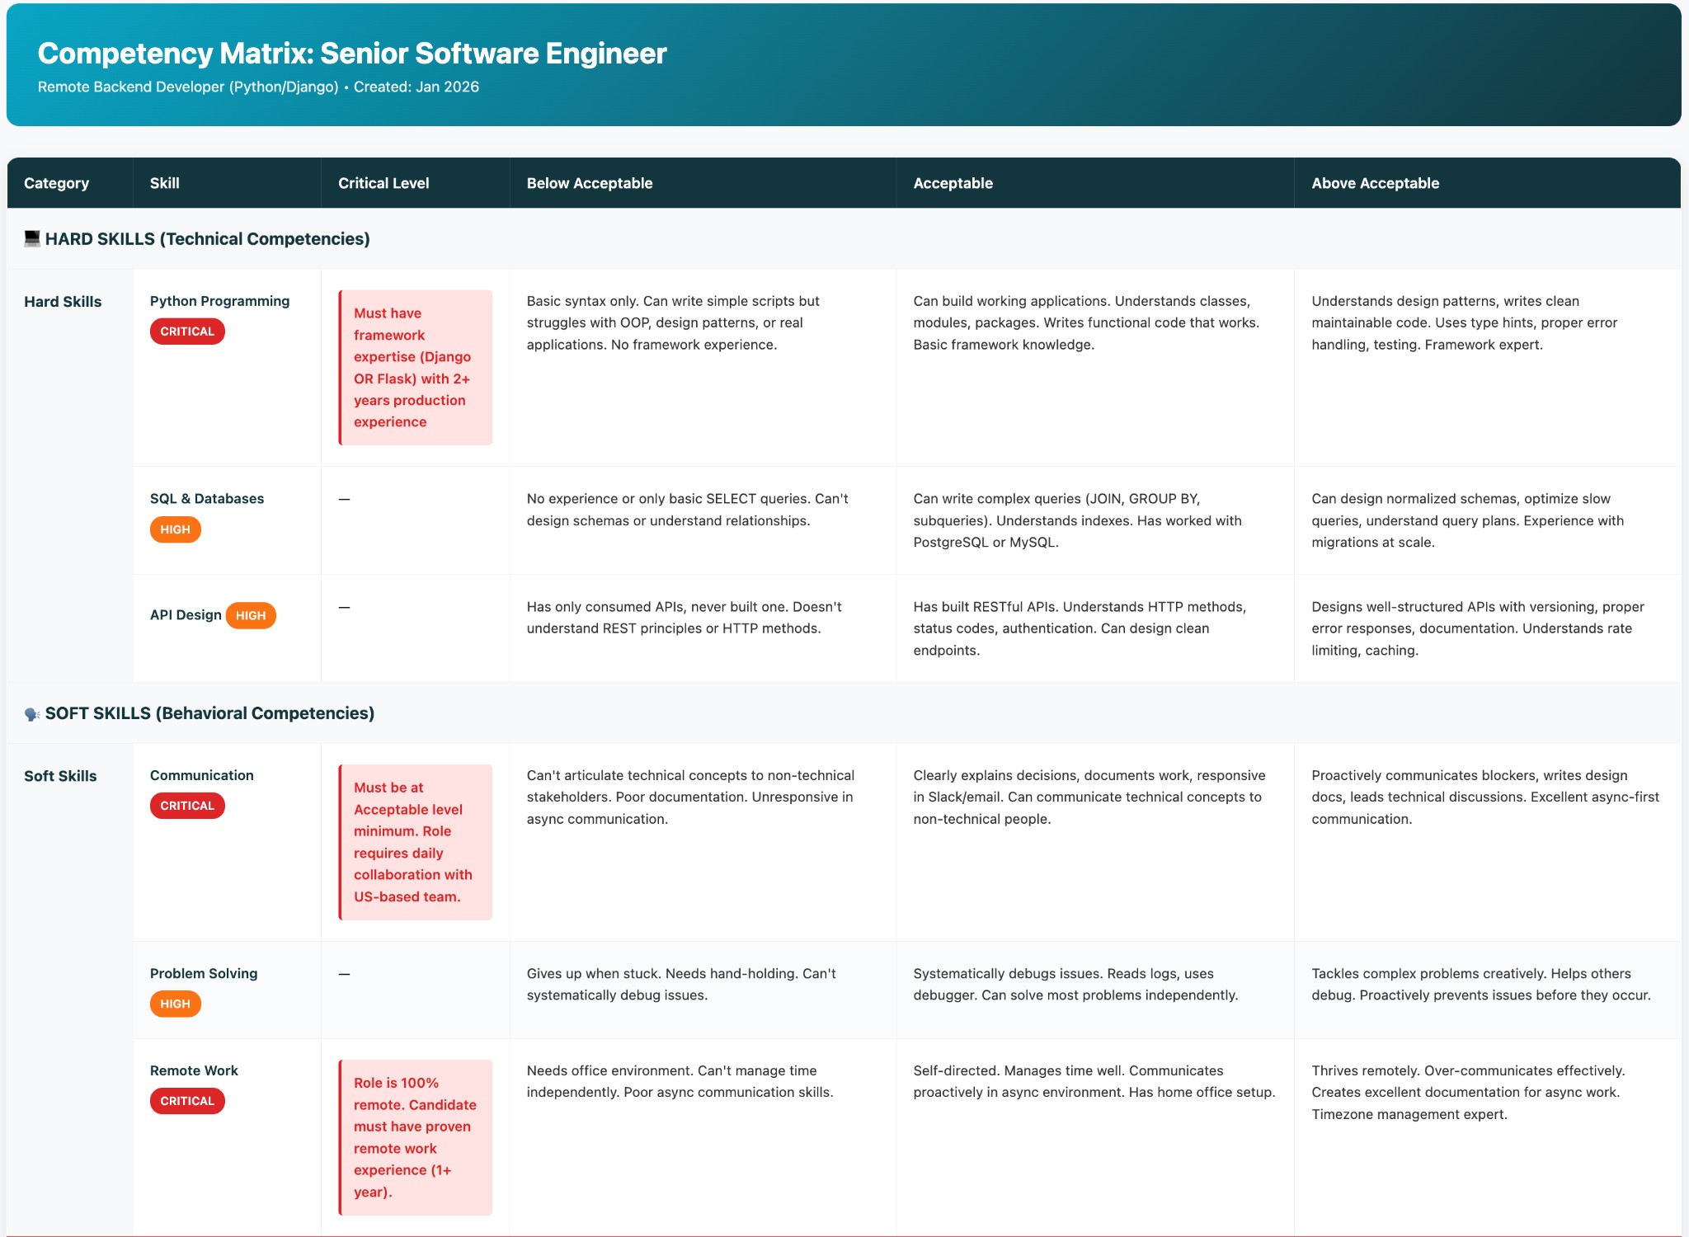Toggle the Python framework requirement note
Screen dimensions: 1689x1237
[415, 367]
